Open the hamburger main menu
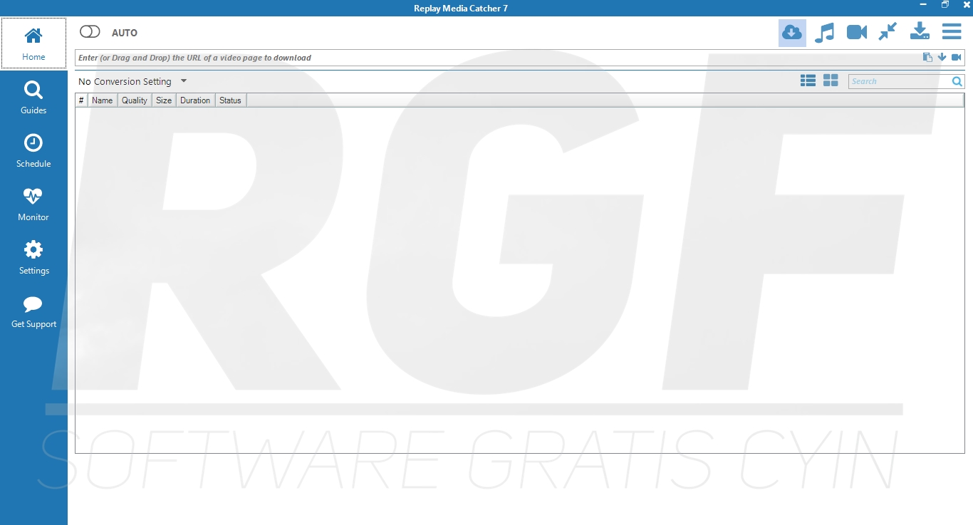 click(x=952, y=31)
